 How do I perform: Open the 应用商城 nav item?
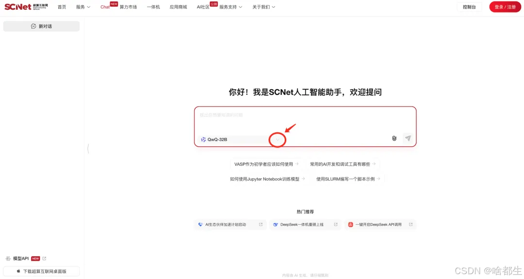178,7
